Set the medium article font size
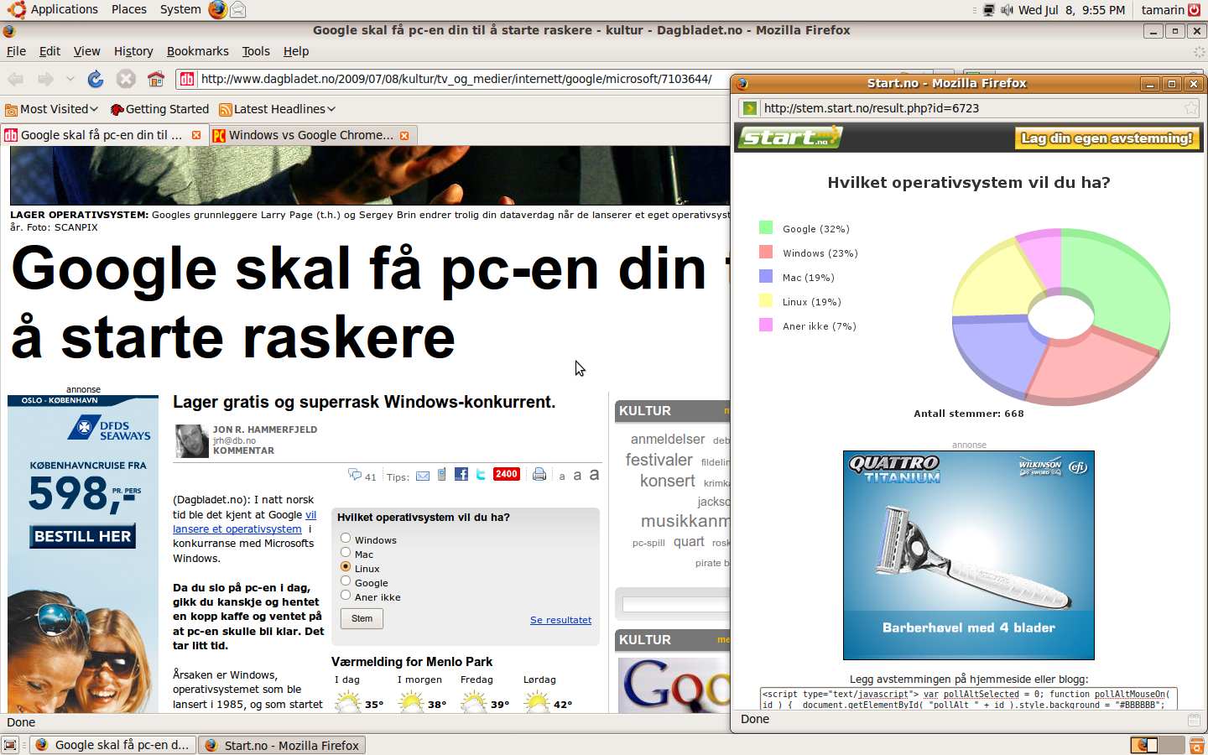Image resolution: width=1208 pixels, height=755 pixels. tap(577, 475)
